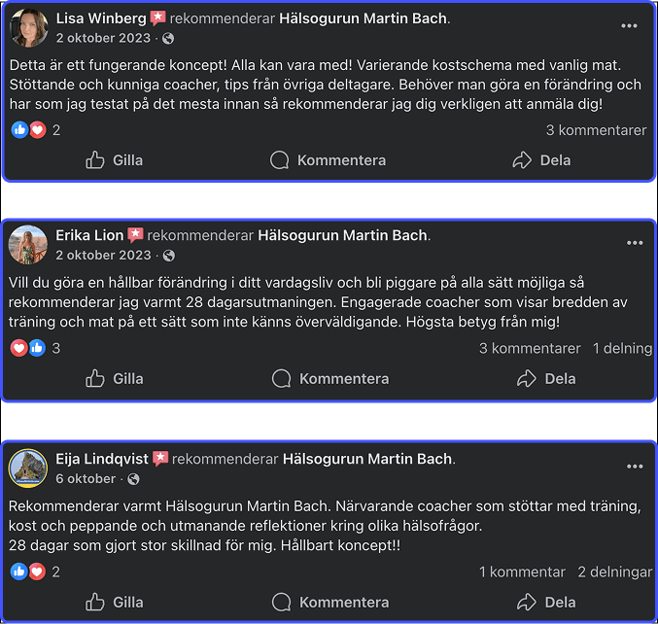Click Kommentera on Erika Lion's post
This screenshot has width=658, height=624.
[329, 379]
